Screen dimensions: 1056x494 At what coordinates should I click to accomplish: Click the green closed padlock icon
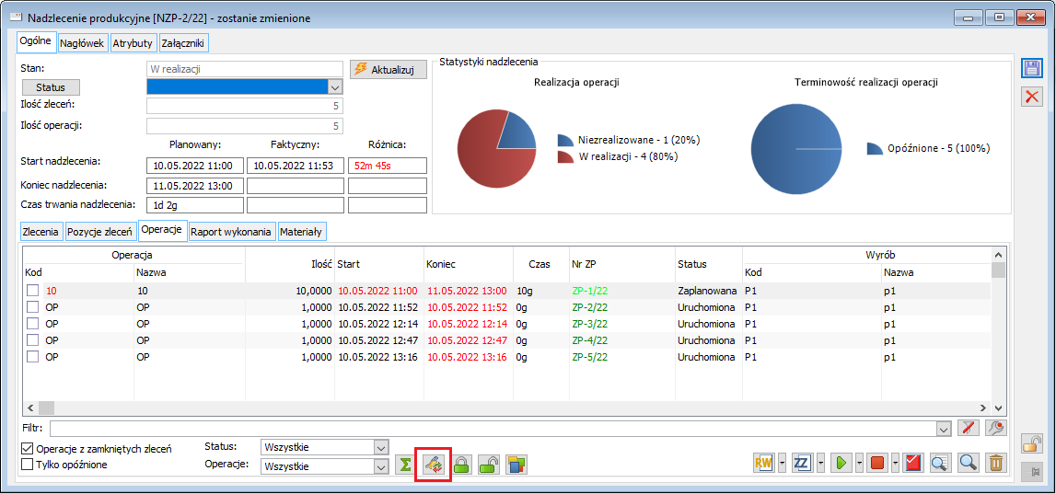click(461, 464)
